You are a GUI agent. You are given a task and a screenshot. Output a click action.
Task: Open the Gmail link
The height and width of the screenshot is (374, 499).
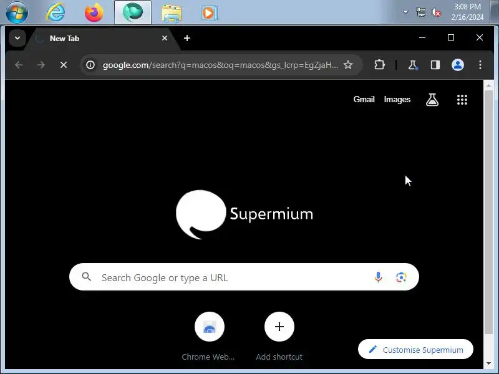[364, 100]
